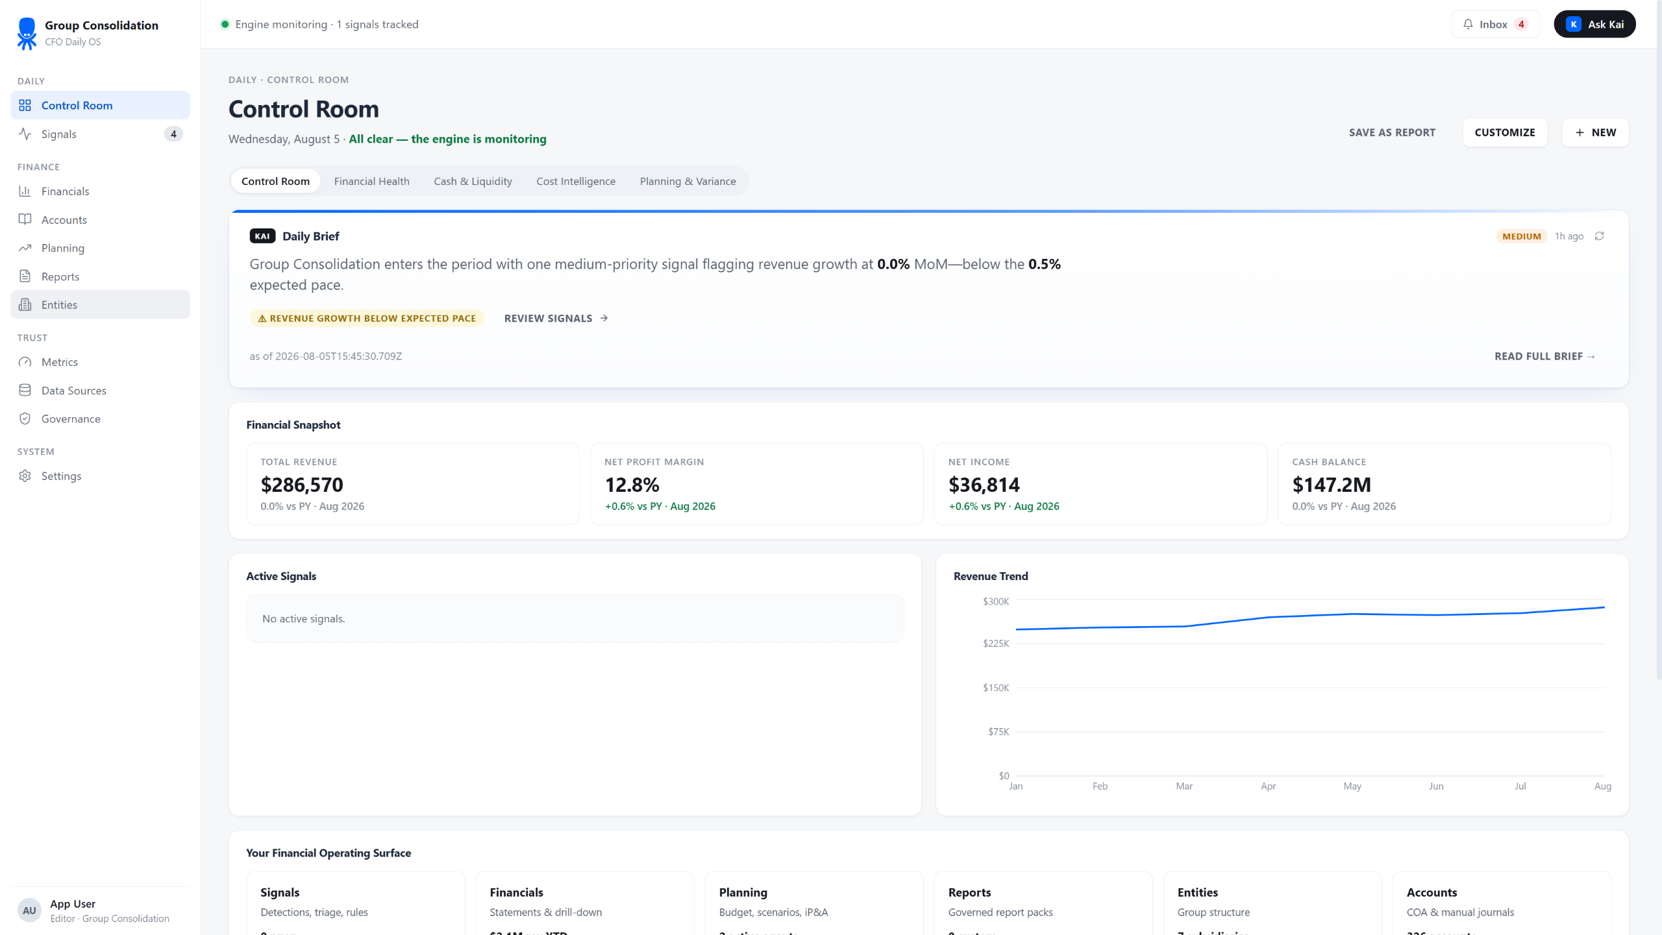Open Read Full Brief link

(1544, 356)
